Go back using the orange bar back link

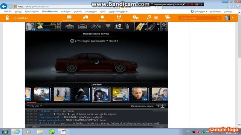click(21, 18)
